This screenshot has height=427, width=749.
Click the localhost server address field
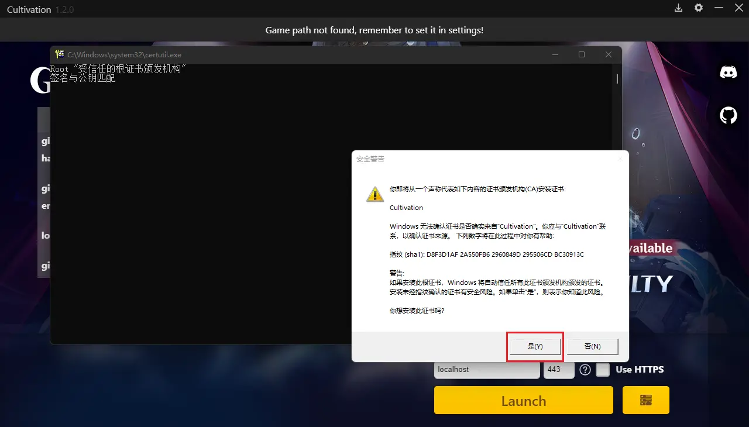point(486,369)
